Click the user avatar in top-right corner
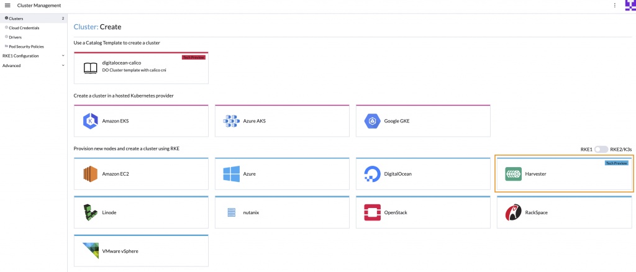This screenshot has width=636, height=272. [x=630, y=6]
